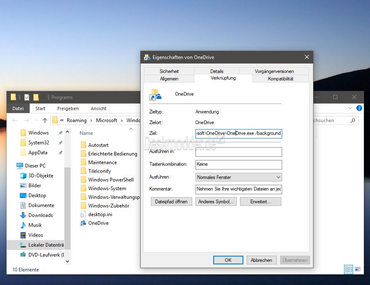This screenshot has width=370, height=285.
Task: Expand the Explorer ribbon with the chevron
Action: tap(350, 108)
